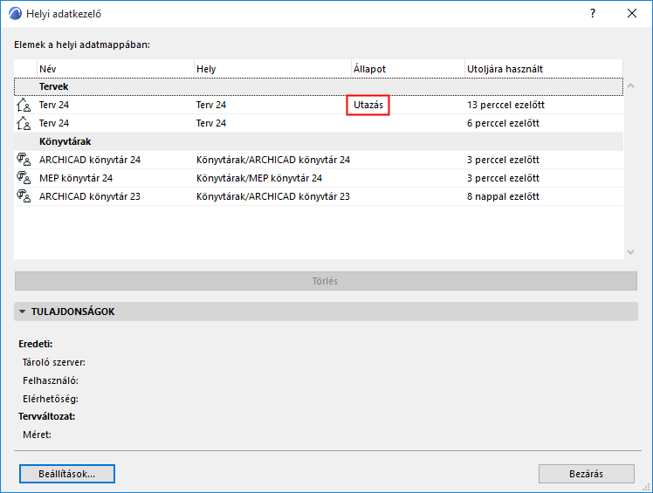
Task: Click the TULAJDONSÁGOK panel header label
Action: pyautogui.click(x=72, y=312)
